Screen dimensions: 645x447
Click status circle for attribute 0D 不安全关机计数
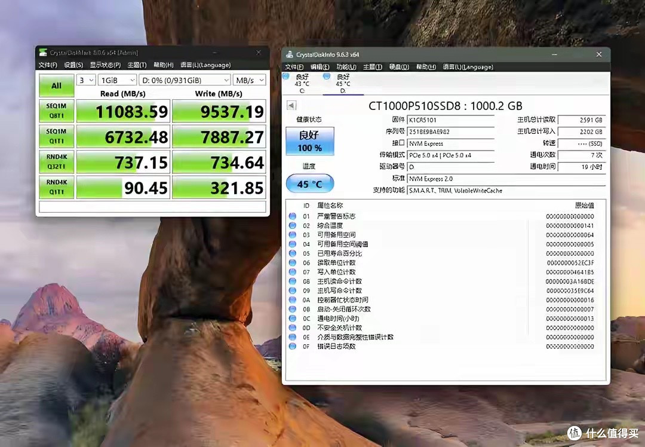(x=293, y=327)
